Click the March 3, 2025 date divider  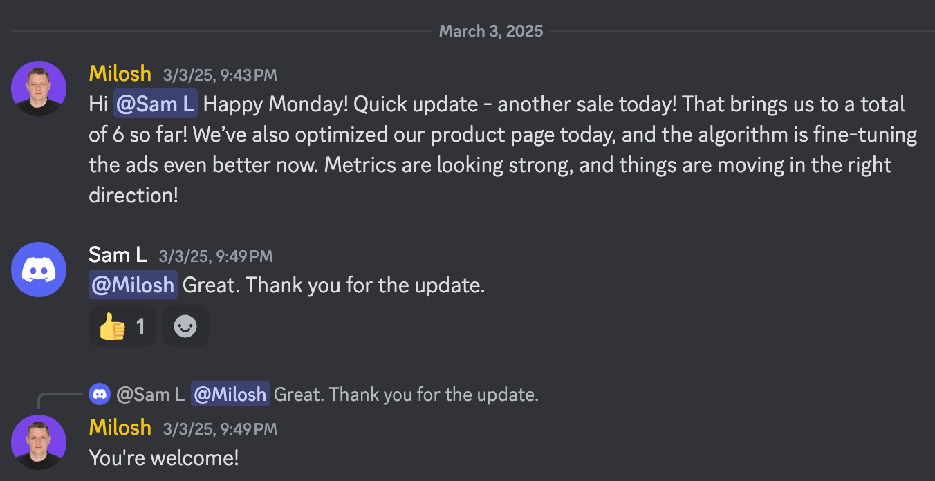tap(491, 31)
